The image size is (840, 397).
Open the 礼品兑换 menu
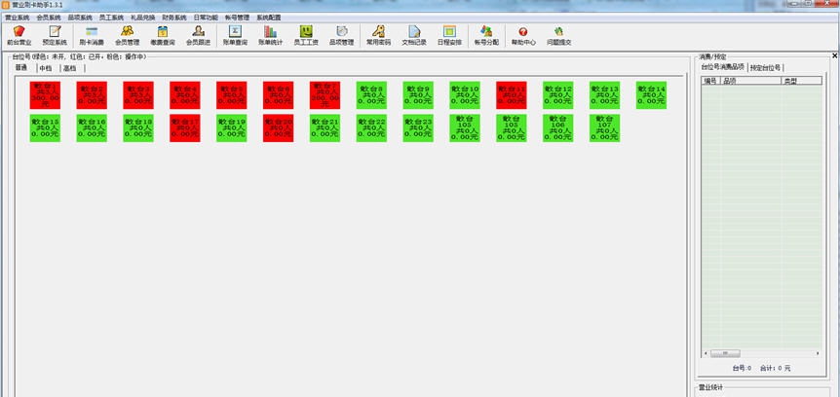pyautogui.click(x=143, y=18)
